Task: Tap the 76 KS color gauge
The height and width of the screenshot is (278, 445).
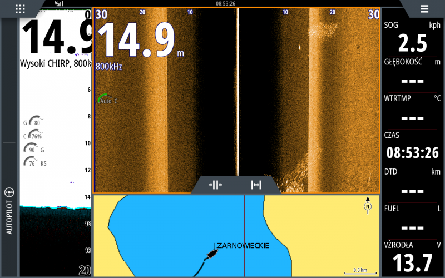Action: (x=32, y=162)
